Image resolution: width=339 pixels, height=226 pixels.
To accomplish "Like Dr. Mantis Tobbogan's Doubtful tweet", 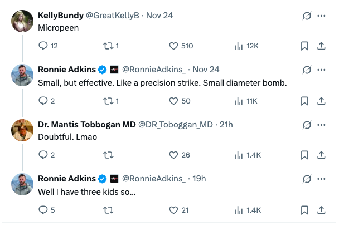I will coord(173,155).
